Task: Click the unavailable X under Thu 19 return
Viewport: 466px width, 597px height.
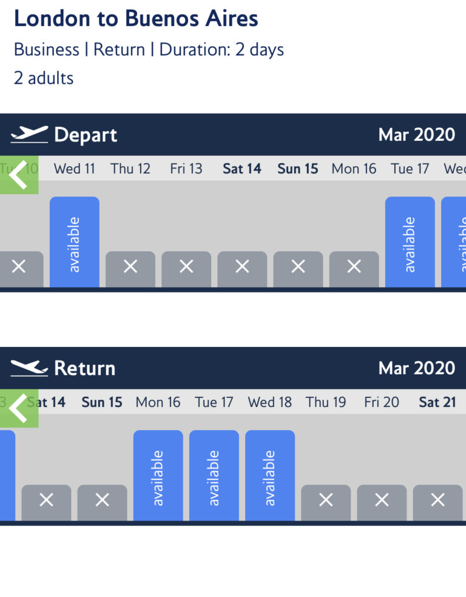Action: point(326,501)
